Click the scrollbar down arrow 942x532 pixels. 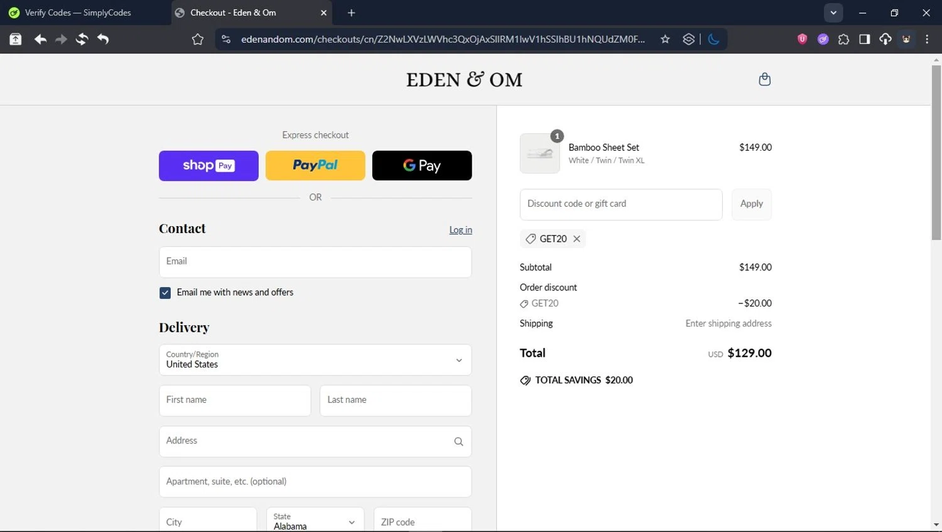[936, 525]
